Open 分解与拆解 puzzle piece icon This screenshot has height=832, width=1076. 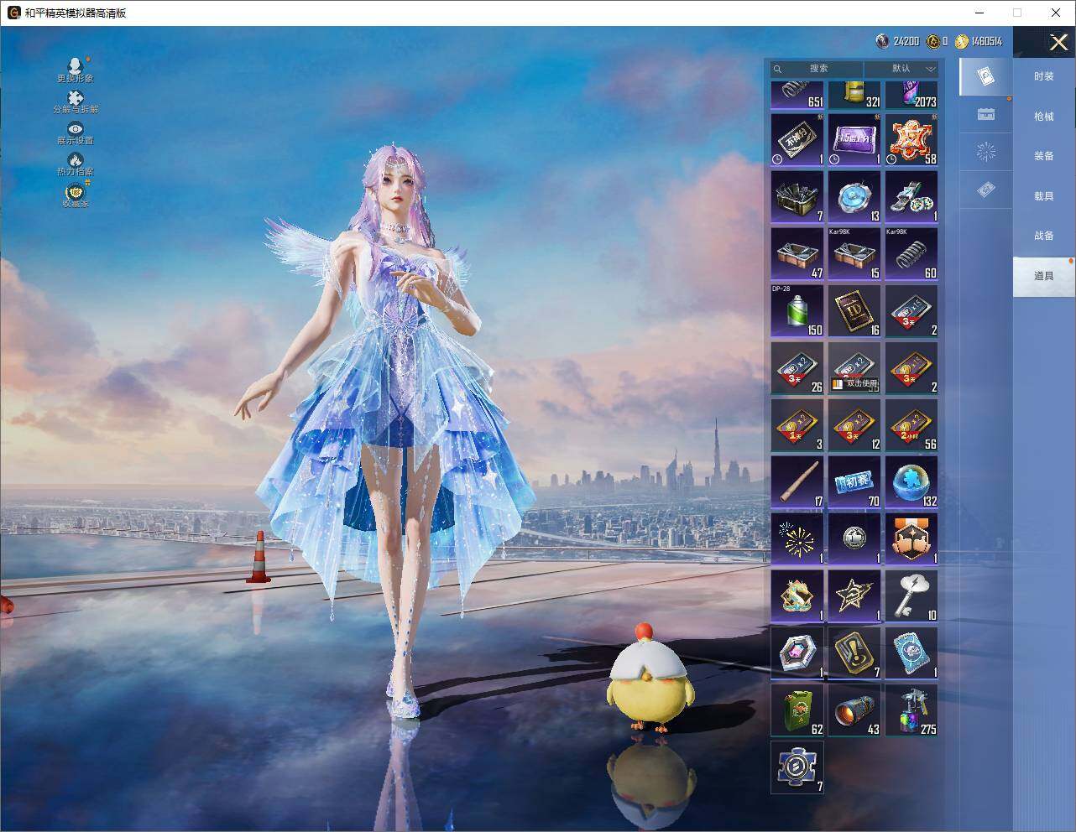tap(76, 102)
